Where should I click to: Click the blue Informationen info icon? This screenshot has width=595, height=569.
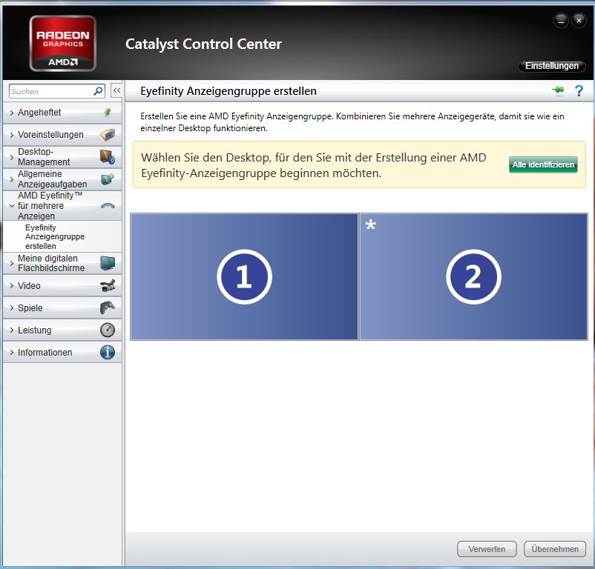click(108, 352)
